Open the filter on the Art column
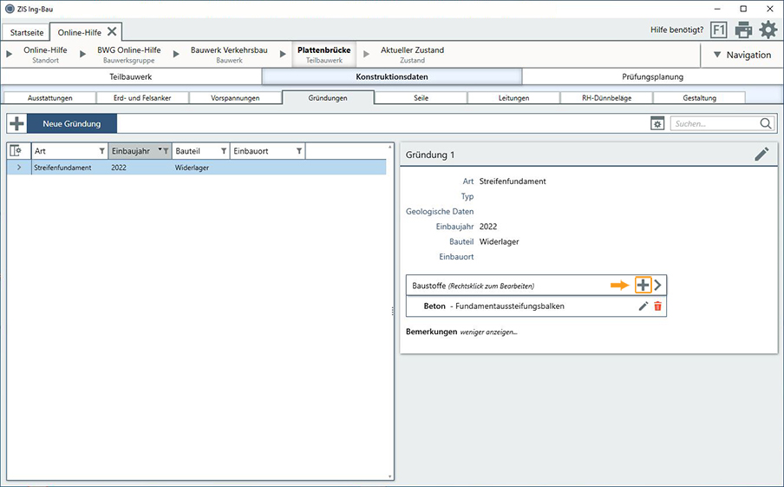This screenshot has height=487, width=784. [x=101, y=151]
